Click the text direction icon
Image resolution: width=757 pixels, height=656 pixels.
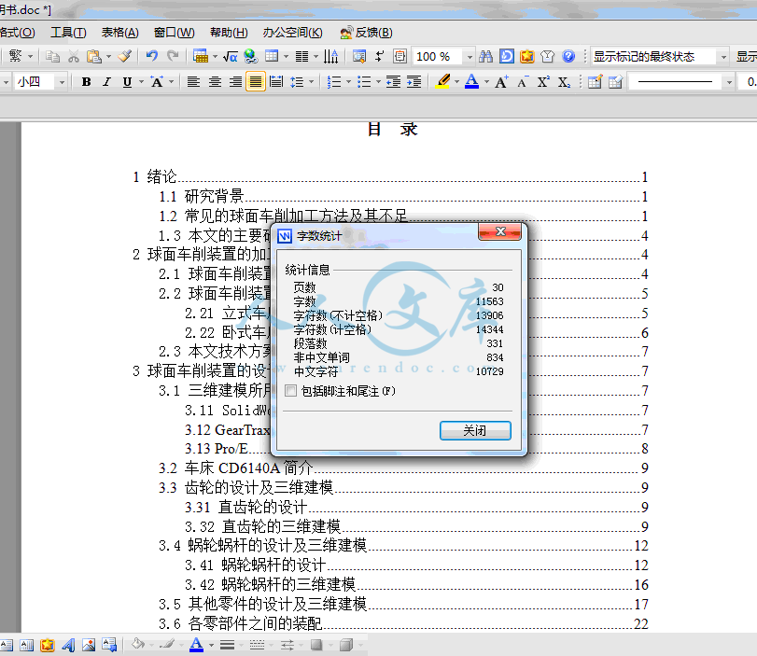click(x=330, y=57)
